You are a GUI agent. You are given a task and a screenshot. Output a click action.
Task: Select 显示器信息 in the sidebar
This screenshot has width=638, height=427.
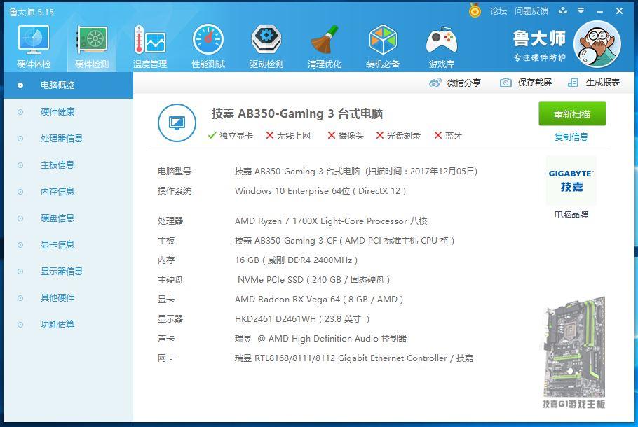coord(68,272)
